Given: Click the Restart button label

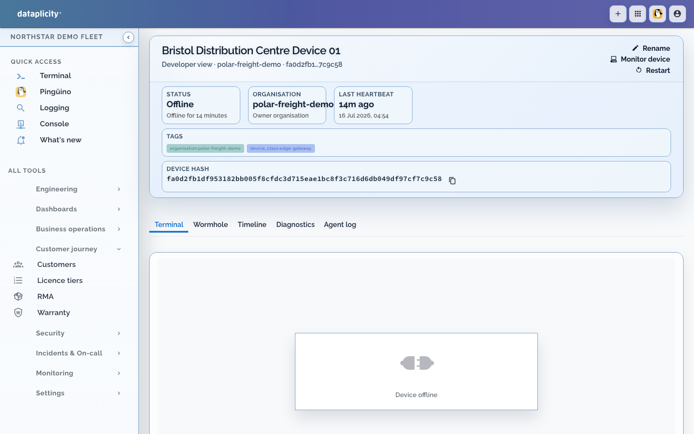Looking at the screenshot, I should tap(658, 70).
